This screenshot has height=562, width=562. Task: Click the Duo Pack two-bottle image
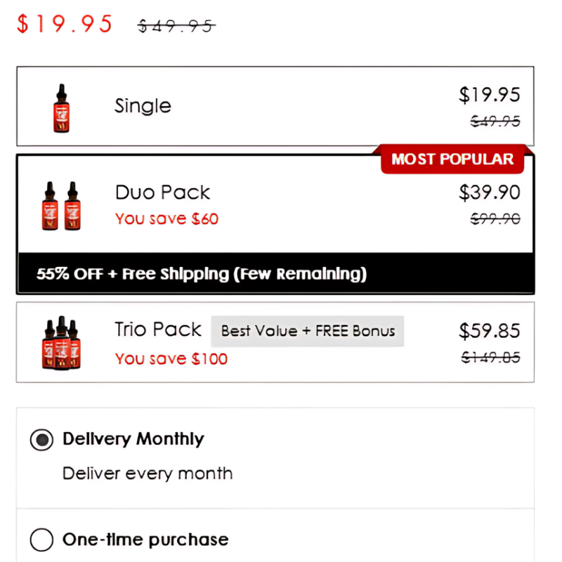tap(61, 206)
